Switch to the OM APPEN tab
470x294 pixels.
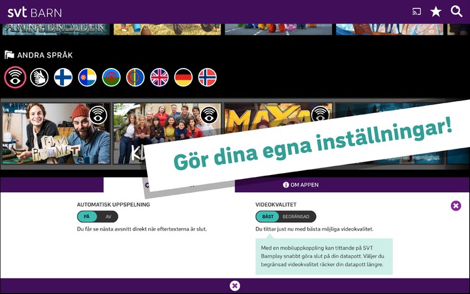point(301,185)
